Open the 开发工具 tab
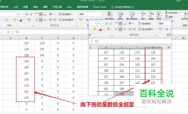 coord(57,7)
